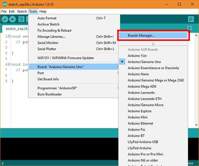Select Arduino/Genuino Mega or Mega 2560

[153, 80]
